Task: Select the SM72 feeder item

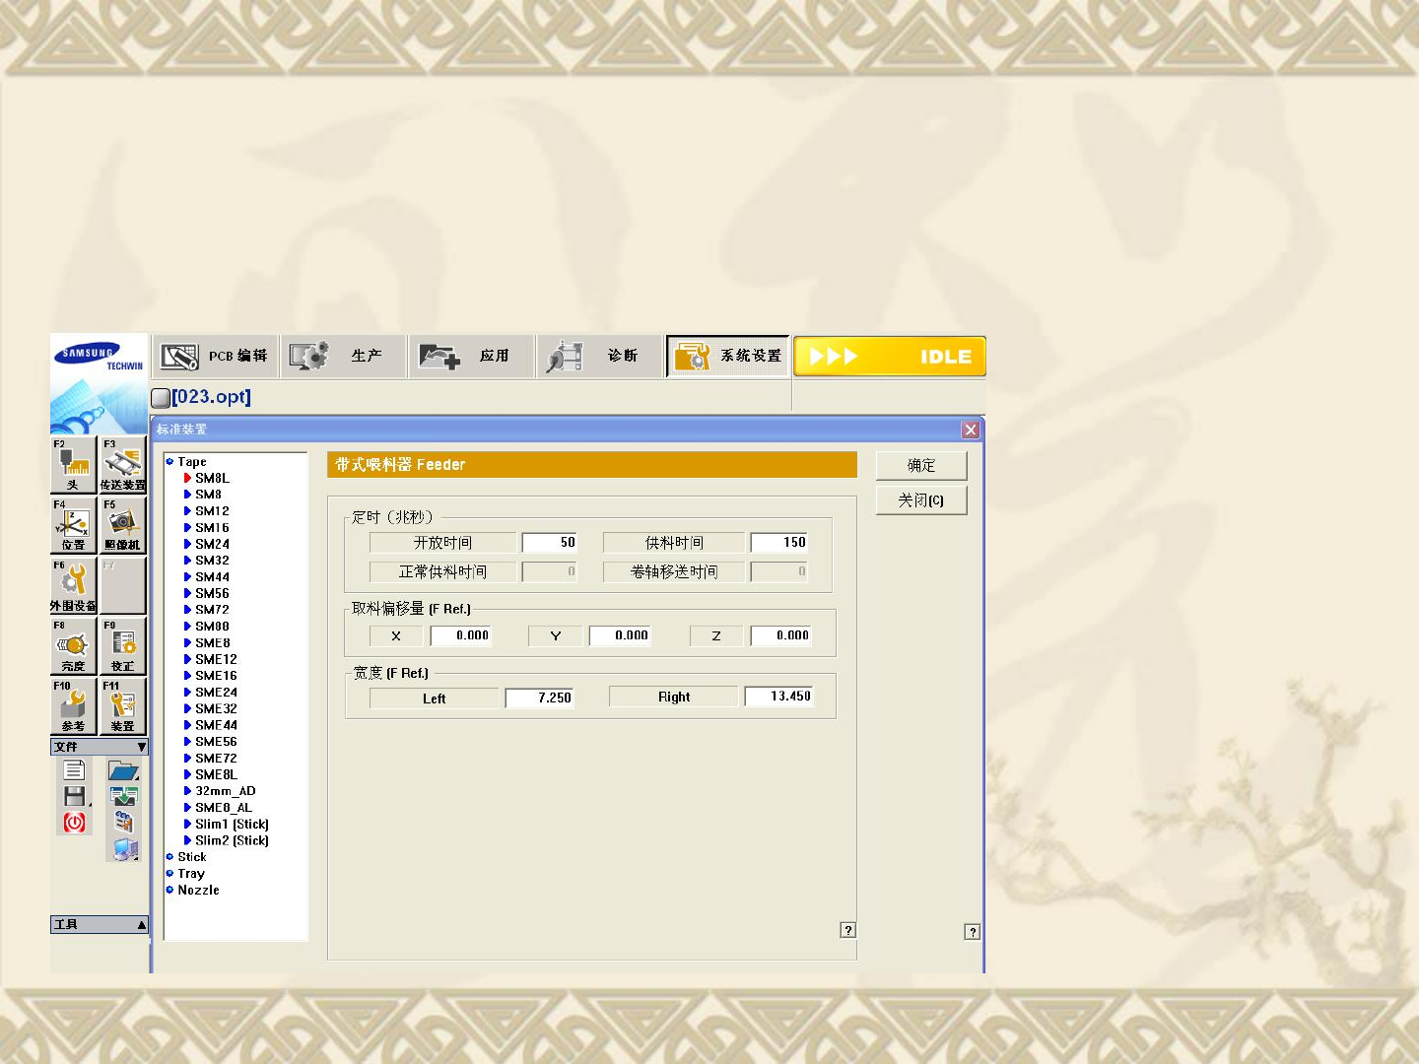Action: click(x=212, y=610)
